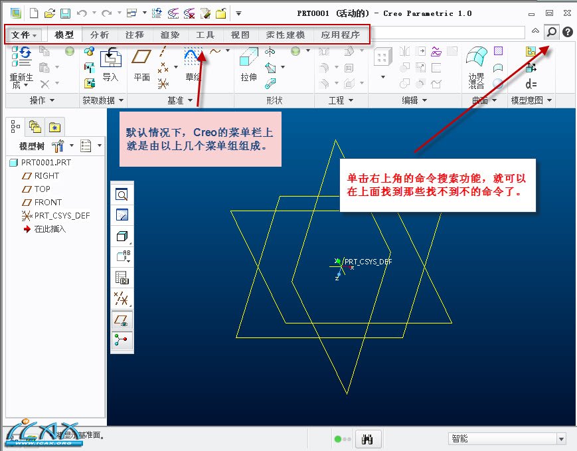577x451 pixels.
Task: Switch to the 渲染 tab
Action: tap(169, 35)
